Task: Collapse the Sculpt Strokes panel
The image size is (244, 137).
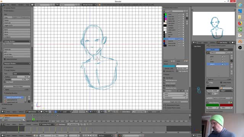Action: [x=10, y=70]
